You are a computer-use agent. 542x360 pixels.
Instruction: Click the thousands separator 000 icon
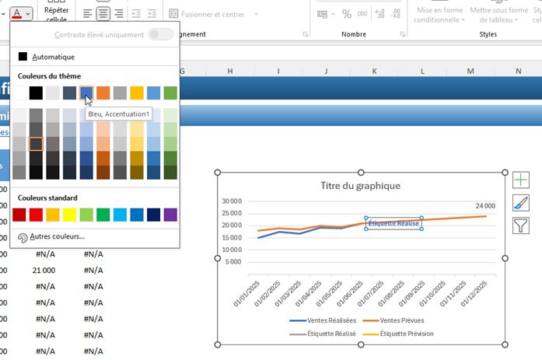(x=362, y=14)
